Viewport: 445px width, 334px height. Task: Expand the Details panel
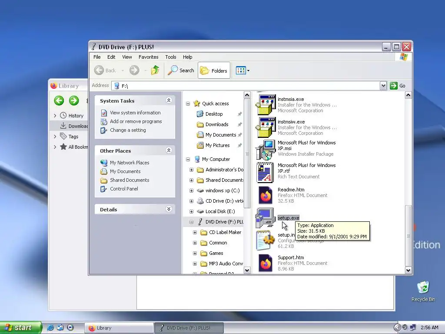(169, 209)
